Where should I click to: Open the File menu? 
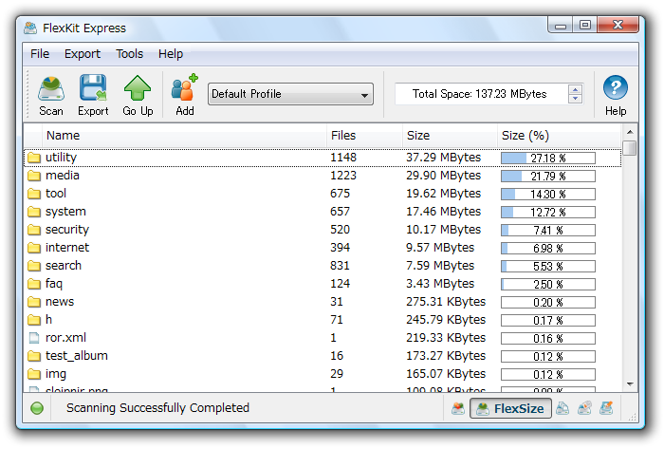[x=40, y=54]
